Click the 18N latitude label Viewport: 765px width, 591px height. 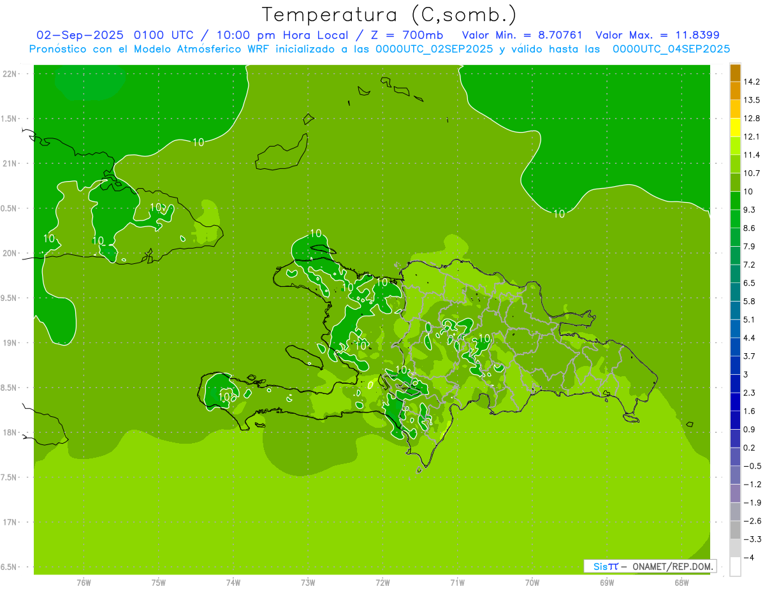[10, 432]
